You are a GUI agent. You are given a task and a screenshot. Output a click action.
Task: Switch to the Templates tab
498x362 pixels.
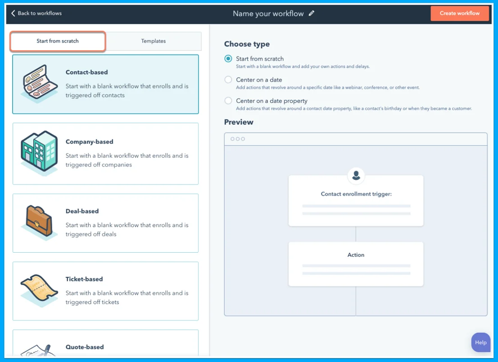(x=153, y=41)
